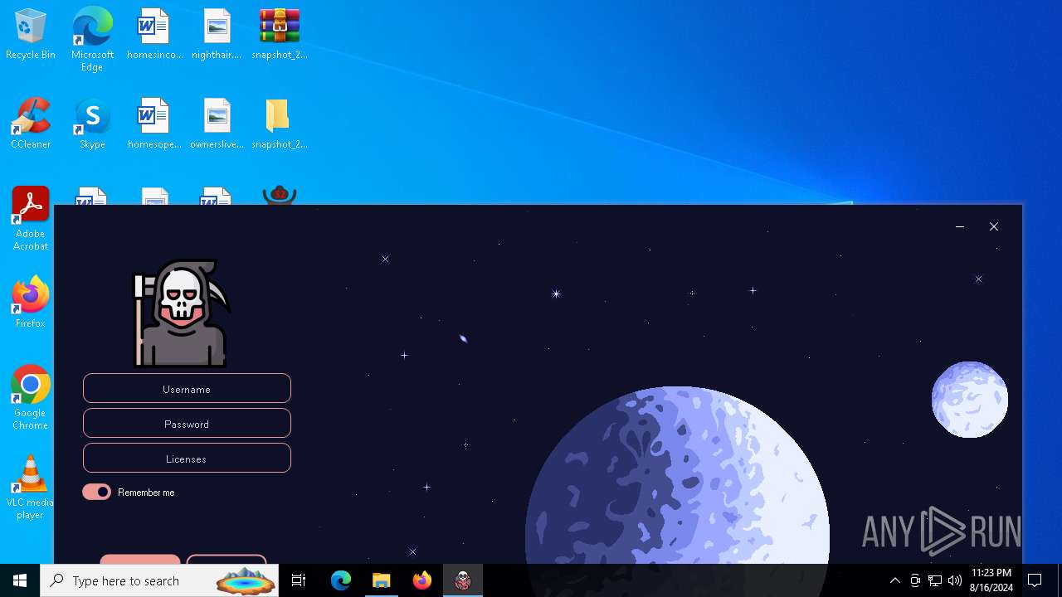Select the CCleaner desktop shortcut
The height and width of the screenshot is (597, 1062).
(31, 124)
